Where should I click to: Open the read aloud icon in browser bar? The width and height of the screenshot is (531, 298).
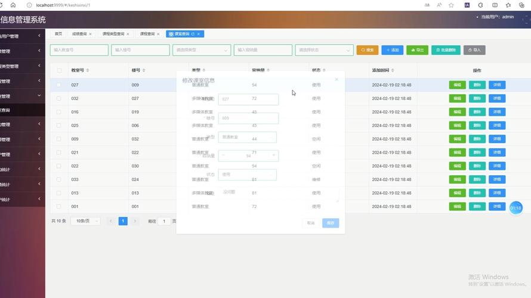coord(439,5)
